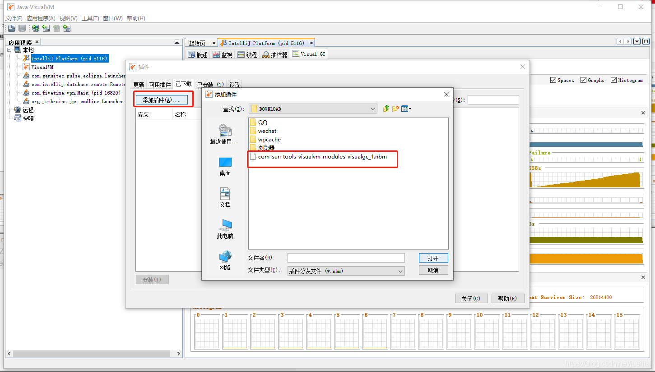
Task: Click the Add Application Snapshot toolbar icon
Action: (x=67, y=28)
